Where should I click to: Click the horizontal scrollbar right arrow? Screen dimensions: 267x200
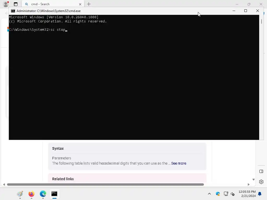[248, 185]
